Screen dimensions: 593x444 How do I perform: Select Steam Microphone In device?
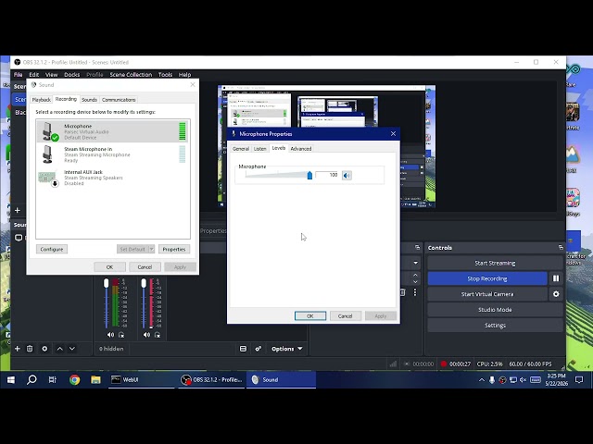point(113,154)
